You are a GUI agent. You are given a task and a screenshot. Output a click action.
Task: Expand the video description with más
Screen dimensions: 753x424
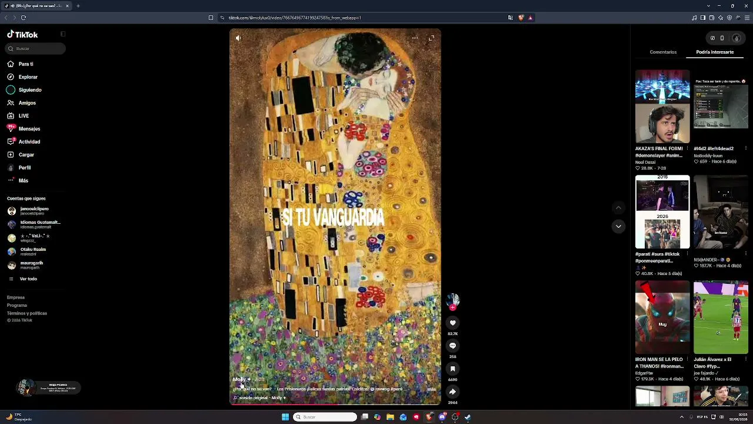pyautogui.click(x=432, y=389)
